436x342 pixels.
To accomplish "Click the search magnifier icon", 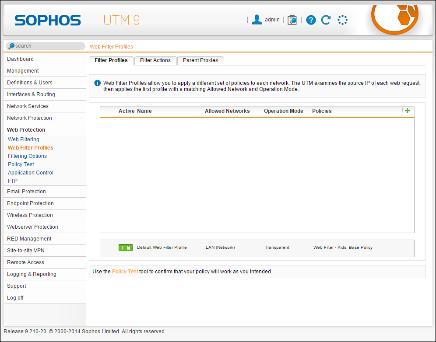I will pyautogui.click(x=11, y=46).
